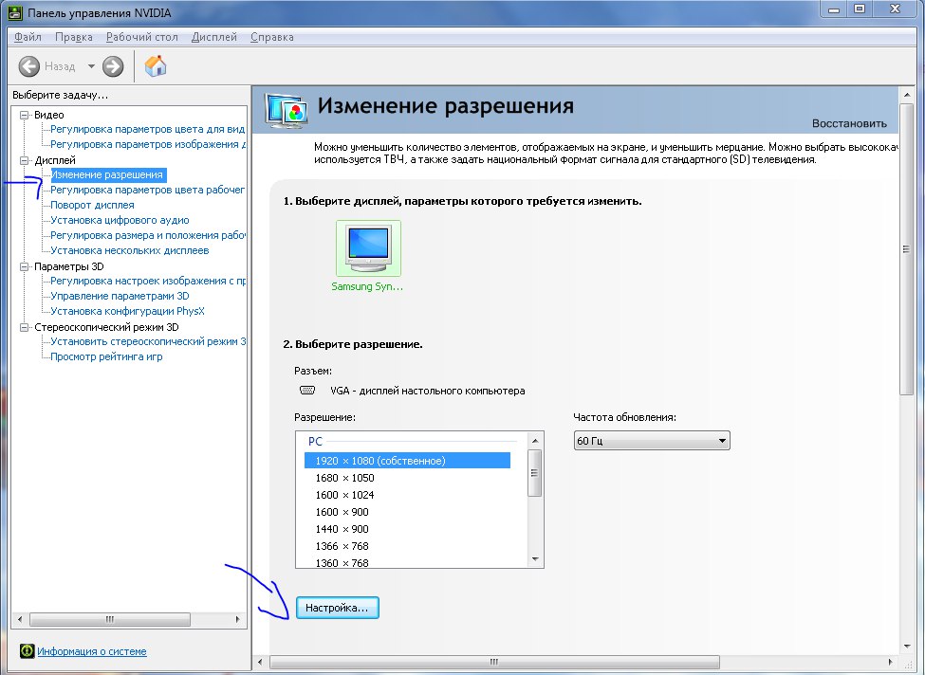Open the Home page house icon

point(156,65)
